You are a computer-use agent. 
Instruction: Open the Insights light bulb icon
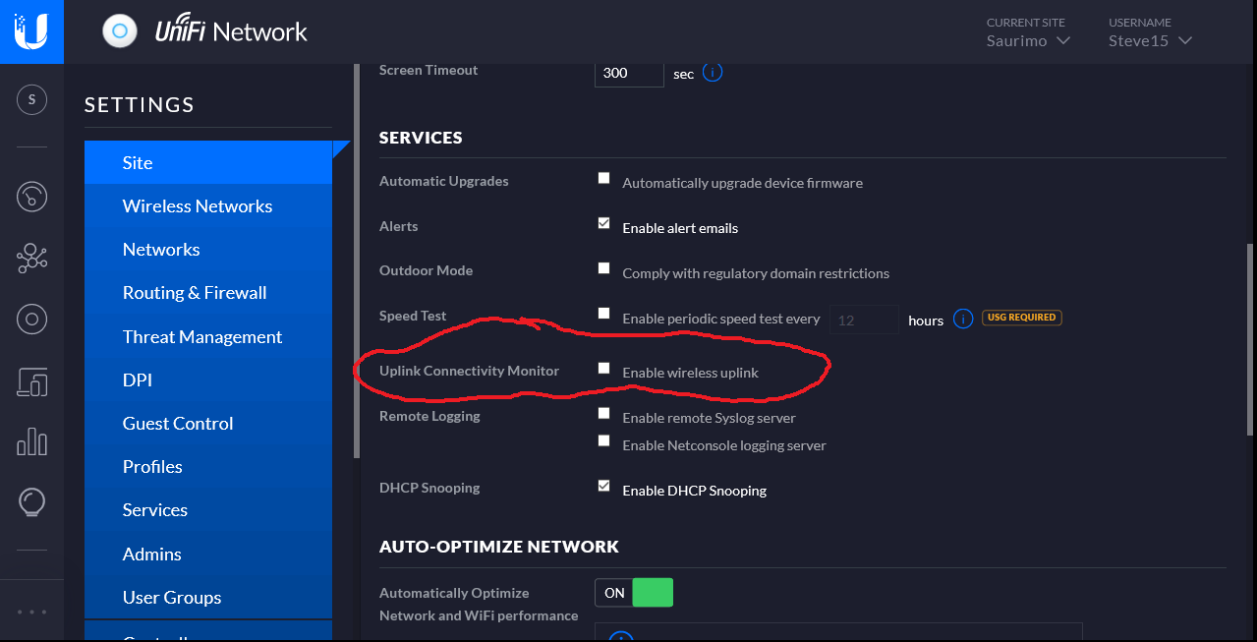(32, 502)
